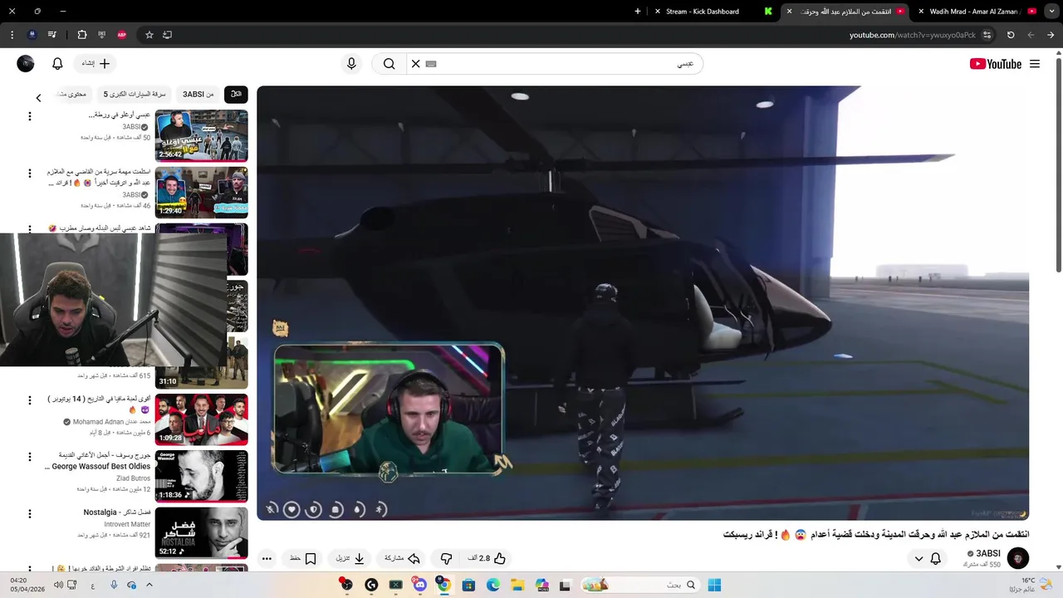
Task: Open 3ABSI channel name under video
Action: point(987,553)
